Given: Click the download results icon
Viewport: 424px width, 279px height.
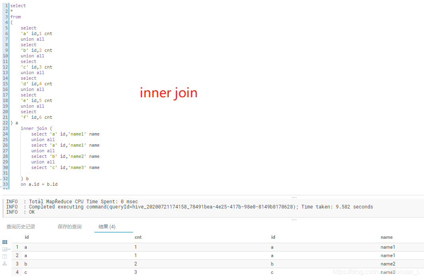Looking at the screenshot, I should click(5, 263).
